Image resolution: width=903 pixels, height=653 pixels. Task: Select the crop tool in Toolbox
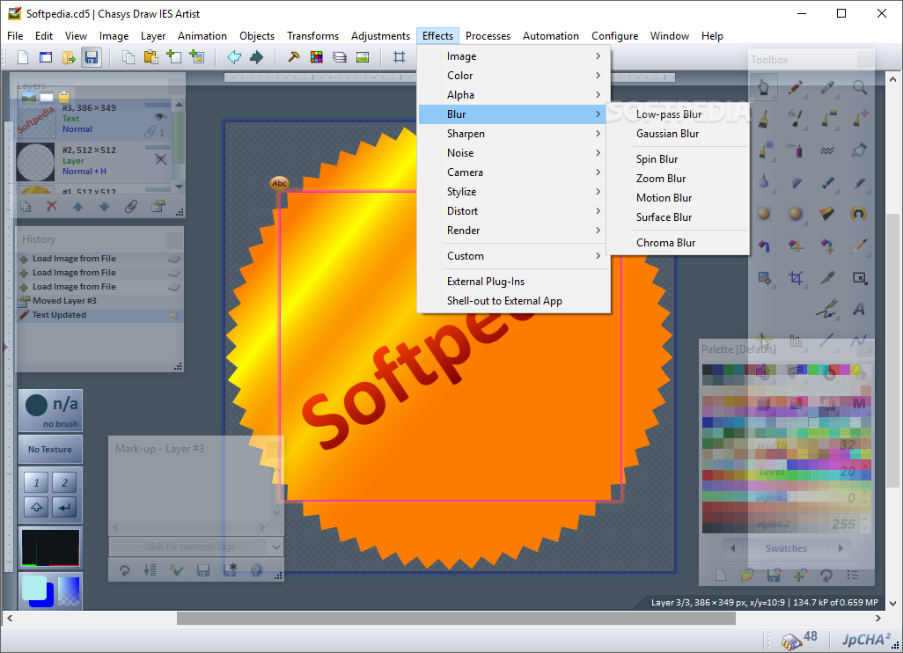pos(796,278)
